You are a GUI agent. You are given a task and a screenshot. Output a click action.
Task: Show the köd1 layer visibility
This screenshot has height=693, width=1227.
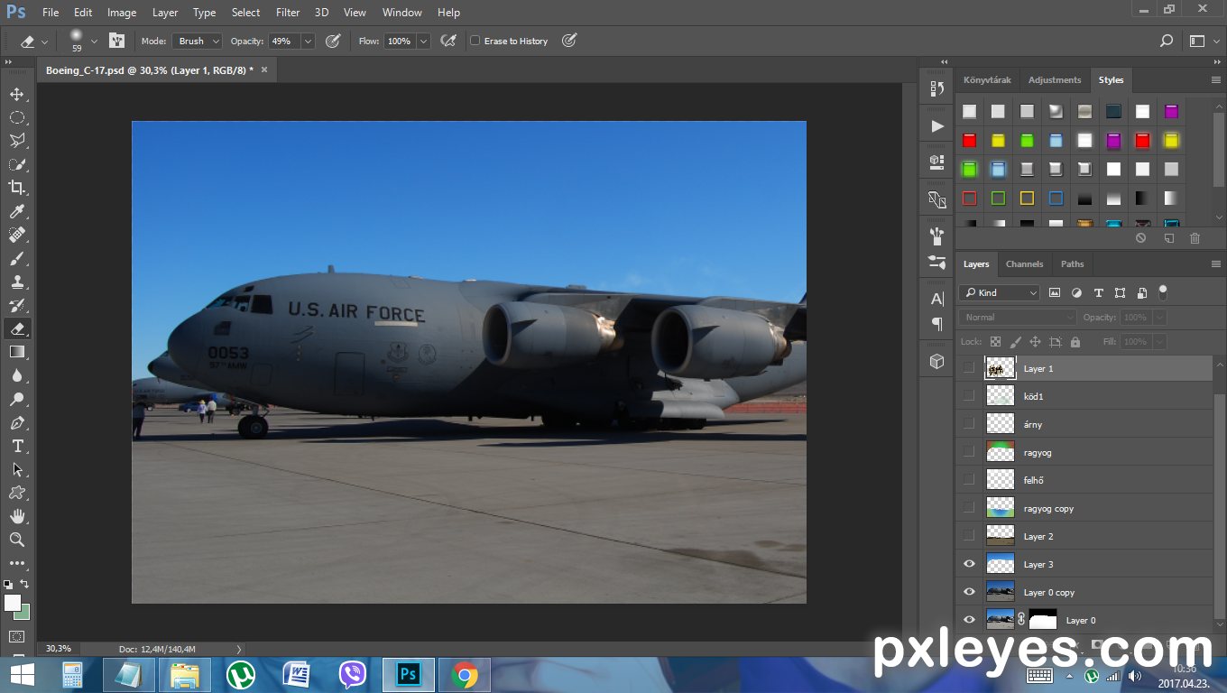pyautogui.click(x=969, y=396)
